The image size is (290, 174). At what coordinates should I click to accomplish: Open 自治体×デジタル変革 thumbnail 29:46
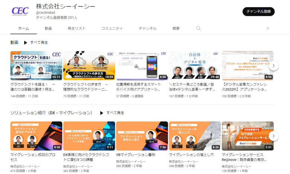click(x=195, y=65)
